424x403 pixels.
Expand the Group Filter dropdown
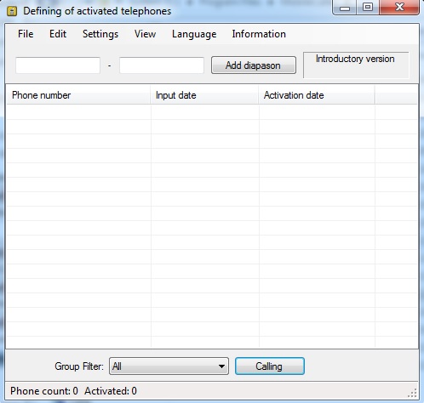click(169, 366)
